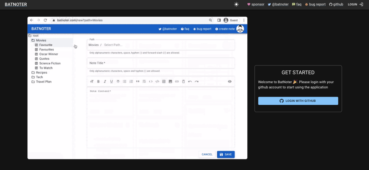Toggle the preview eye icon

(x=230, y=81)
